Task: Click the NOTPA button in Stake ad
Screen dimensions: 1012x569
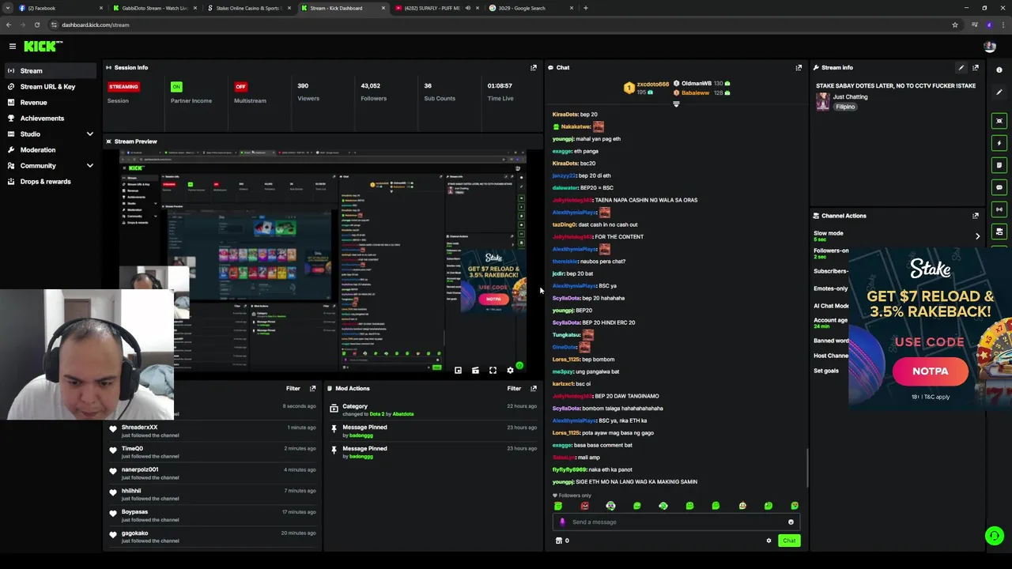Action: tap(930, 371)
